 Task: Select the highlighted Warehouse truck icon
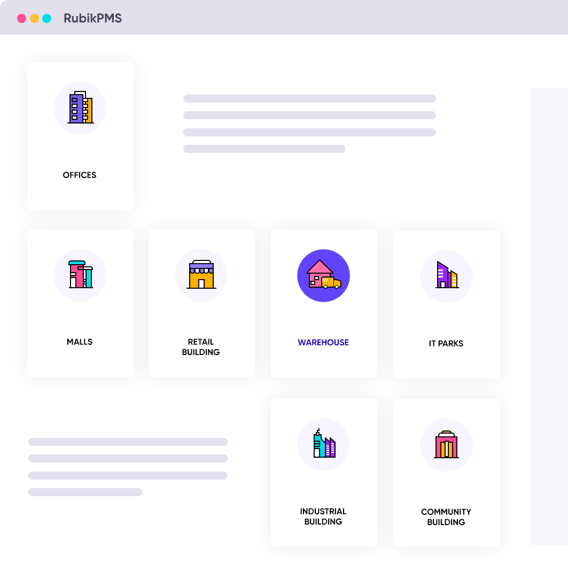pyautogui.click(x=323, y=275)
